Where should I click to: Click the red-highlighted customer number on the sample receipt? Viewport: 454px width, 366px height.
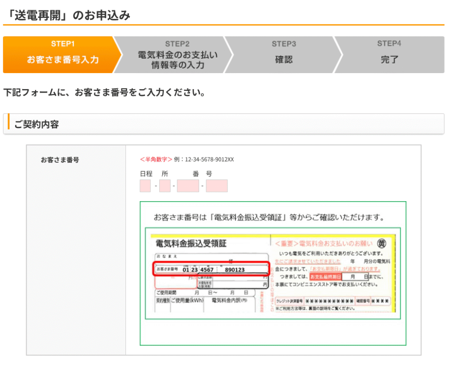point(211,269)
